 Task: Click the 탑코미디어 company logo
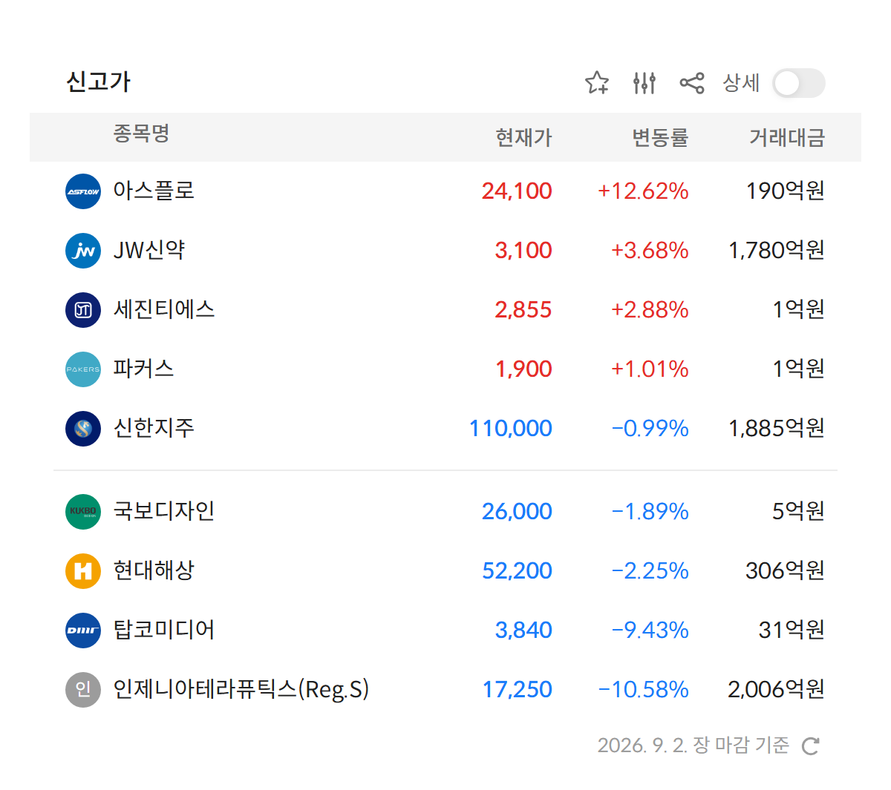click(83, 631)
